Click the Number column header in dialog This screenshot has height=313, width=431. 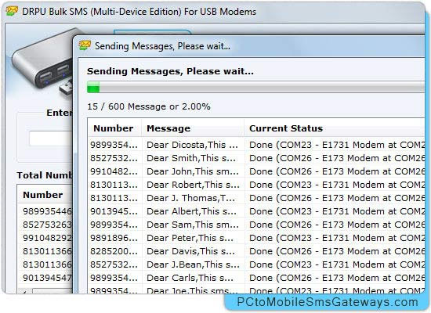[x=114, y=128]
